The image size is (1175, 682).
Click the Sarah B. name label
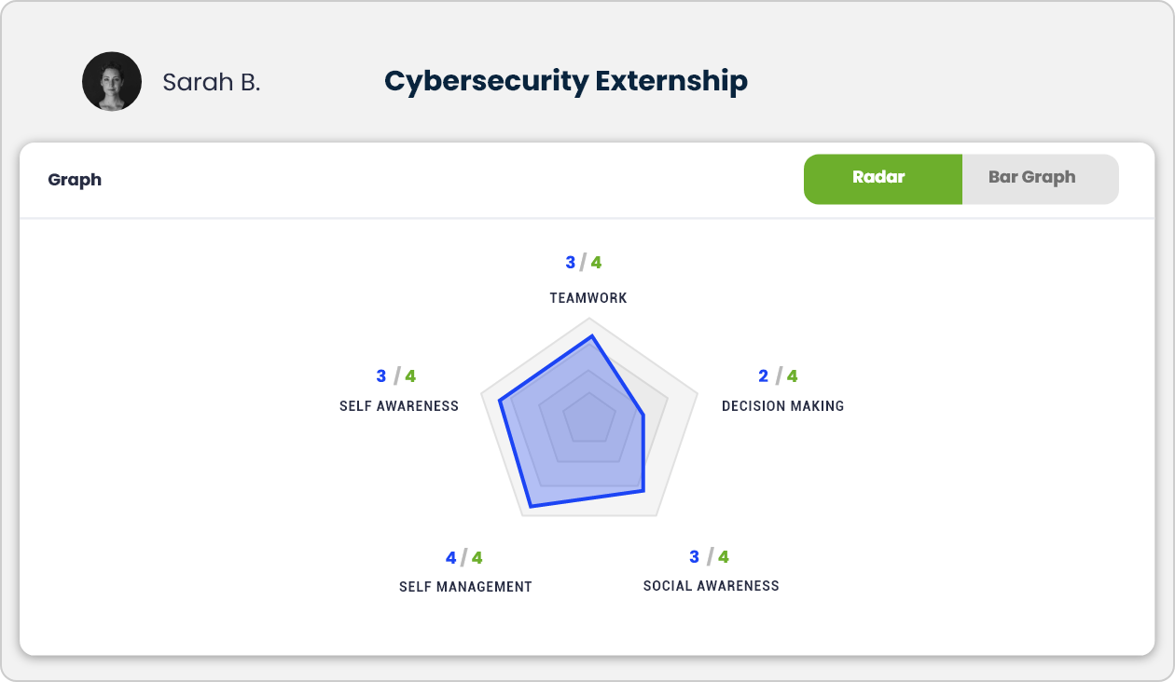coord(212,83)
